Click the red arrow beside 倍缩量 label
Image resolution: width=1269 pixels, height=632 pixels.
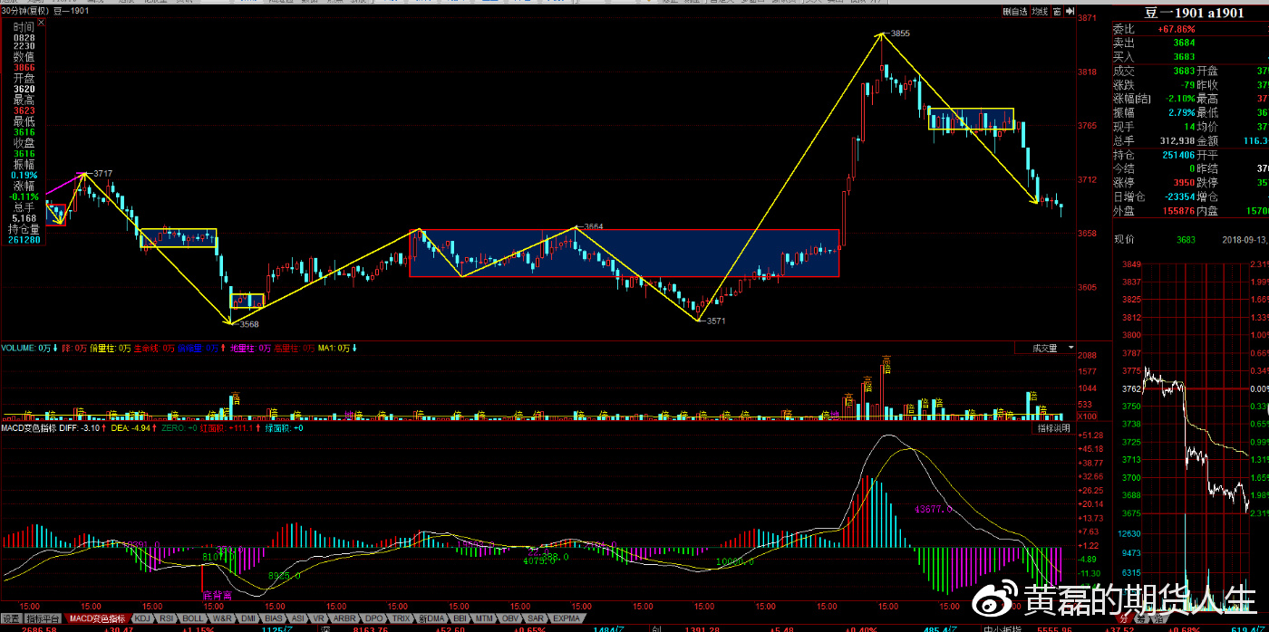click(x=223, y=348)
